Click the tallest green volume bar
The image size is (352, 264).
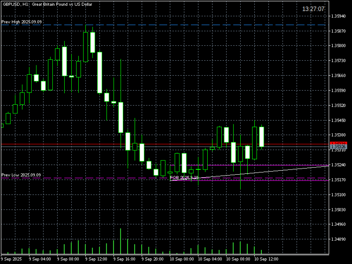click(x=121, y=241)
